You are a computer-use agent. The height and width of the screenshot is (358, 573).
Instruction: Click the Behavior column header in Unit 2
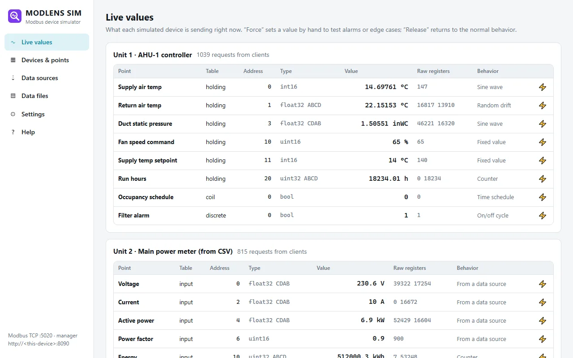click(467, 268)
